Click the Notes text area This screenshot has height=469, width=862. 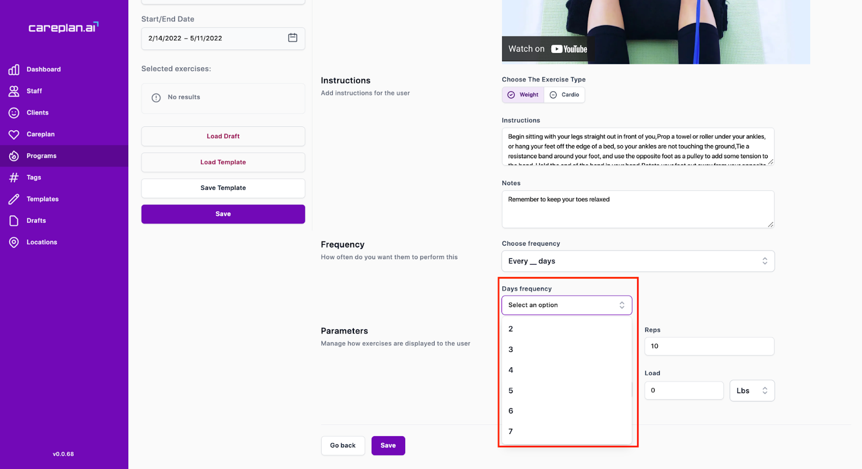point(638,210)
